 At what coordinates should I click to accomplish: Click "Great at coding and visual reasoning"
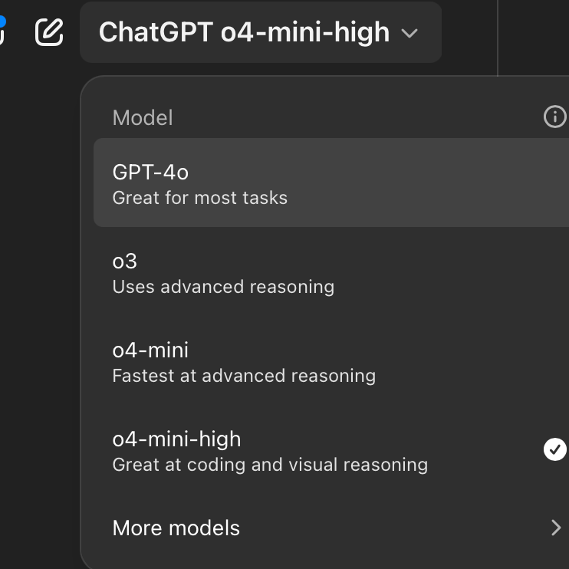[270, 465]
